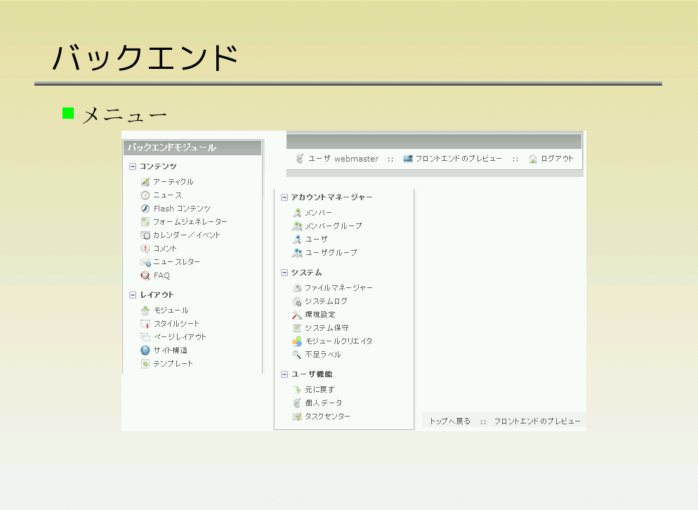Launch モジュールクリエイタ
Screen dimensions: 698x510
pos(338,341)
